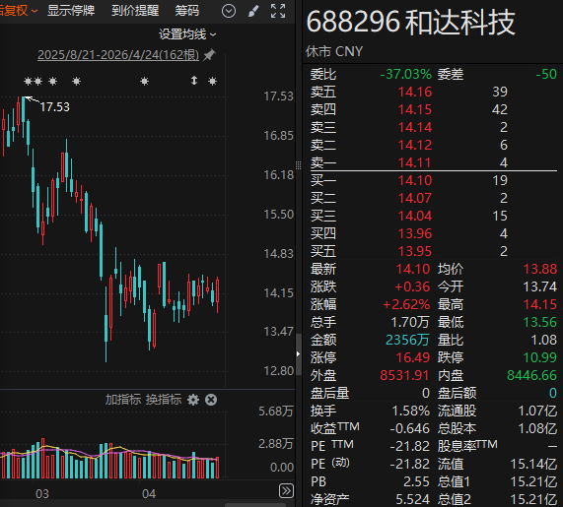
Task: Collapse side panel with arrow handle
Action: (x=298, y=354)
